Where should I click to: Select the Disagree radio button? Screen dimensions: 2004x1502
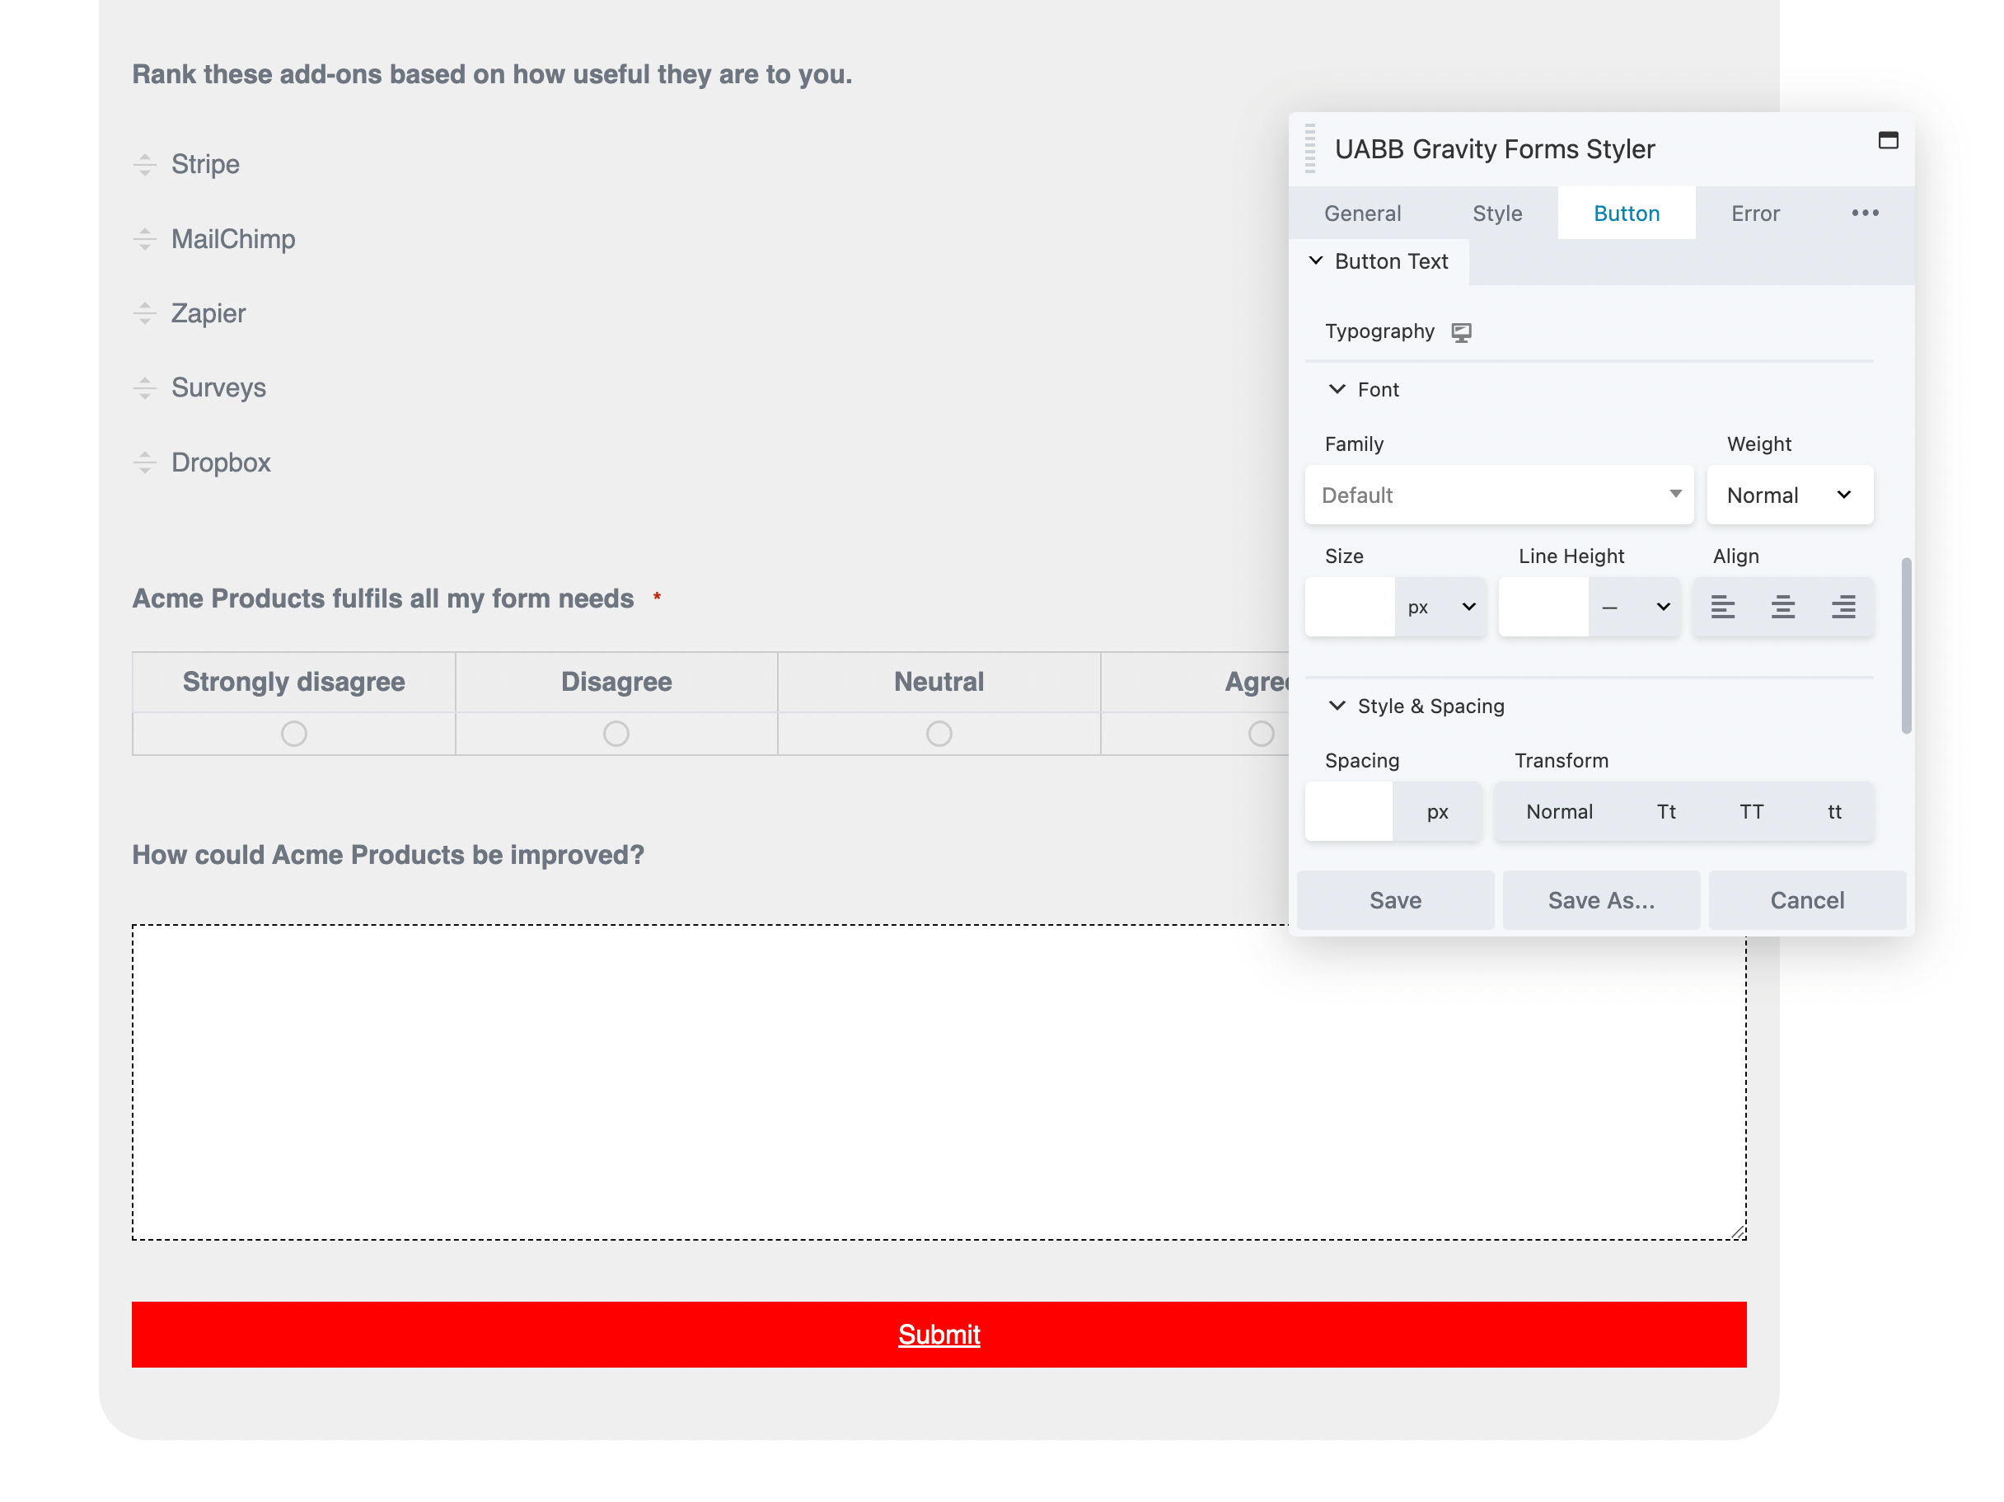pos(616,734)
